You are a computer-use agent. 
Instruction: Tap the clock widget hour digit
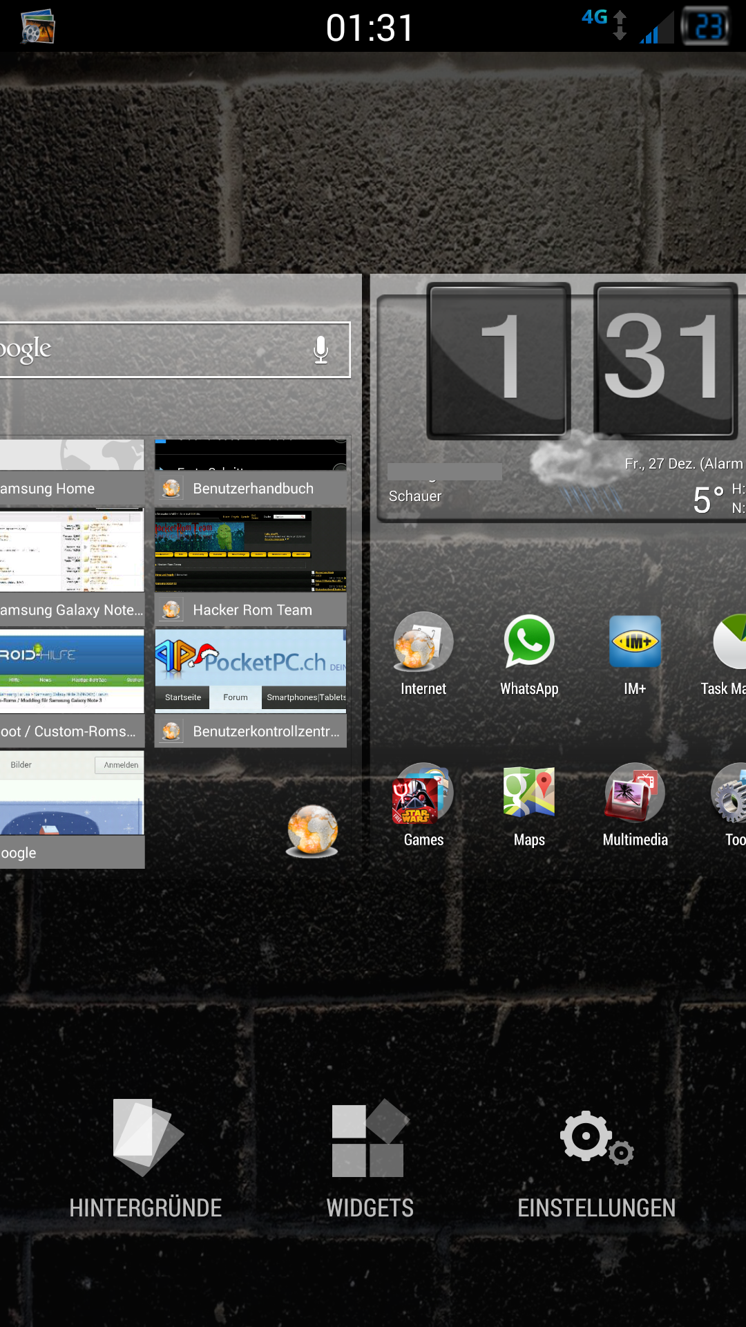coord(499,360)
